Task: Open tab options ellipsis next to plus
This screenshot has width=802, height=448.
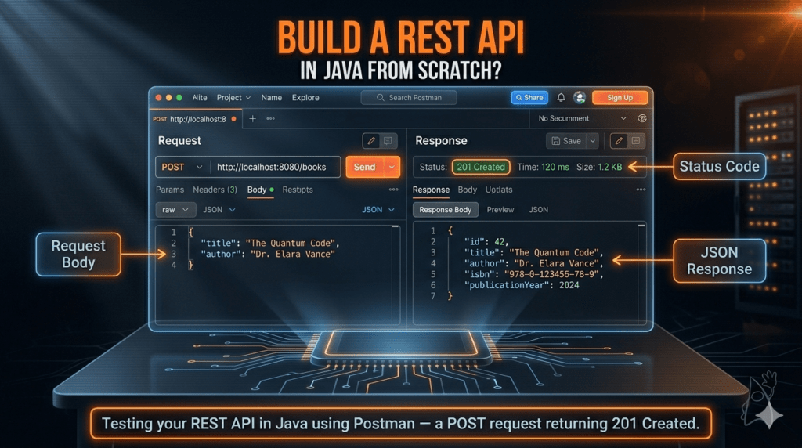Action: click(270, 118)
